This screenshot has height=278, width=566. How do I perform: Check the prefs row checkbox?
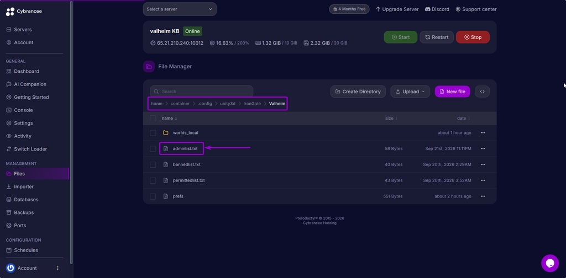(x=153, y=196)
